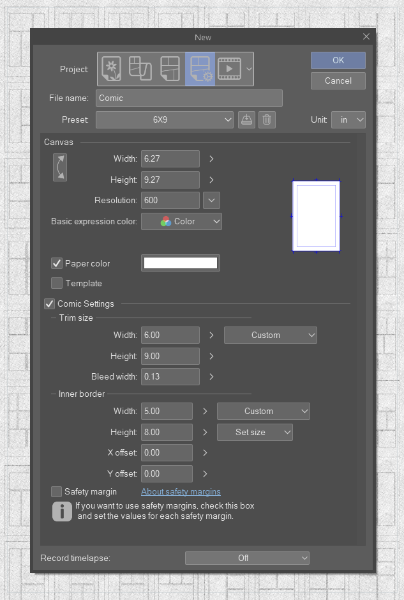Image resolution: width=404 pixels, height=600 pixels.
Task: Click the Trim size Height field 9.00
Action: click(170, 357)
